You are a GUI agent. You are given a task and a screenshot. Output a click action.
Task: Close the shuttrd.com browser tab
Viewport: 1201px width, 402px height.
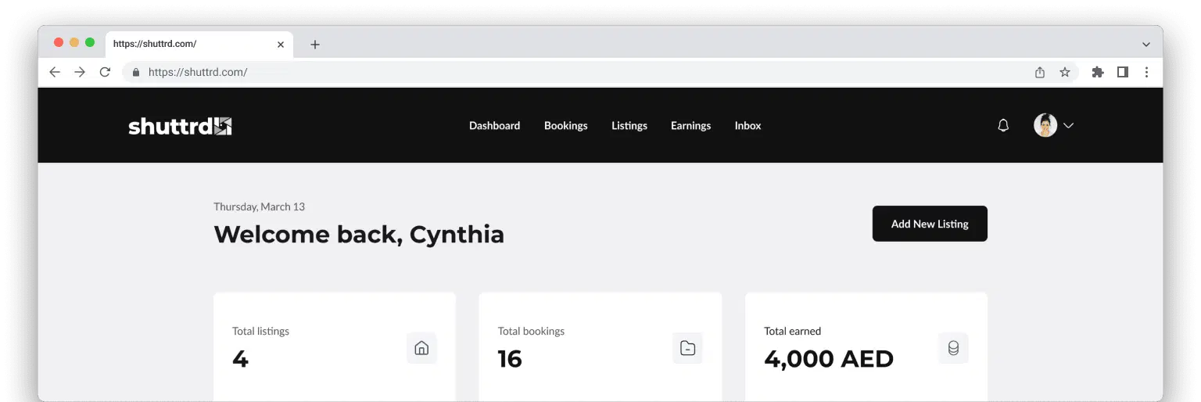click(281, 45)
